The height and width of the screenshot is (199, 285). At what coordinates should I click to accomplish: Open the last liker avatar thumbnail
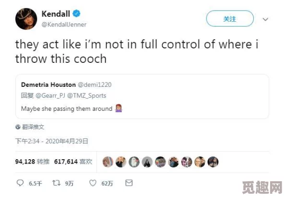point(213,162)
